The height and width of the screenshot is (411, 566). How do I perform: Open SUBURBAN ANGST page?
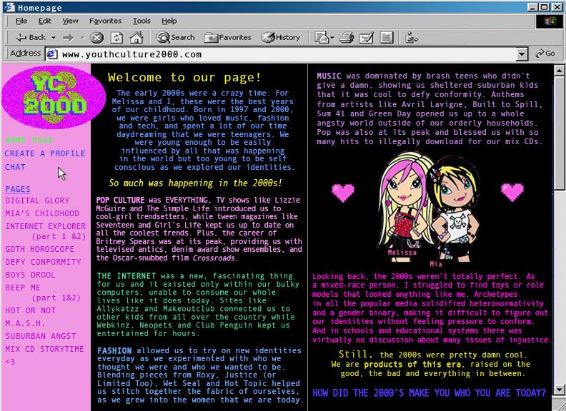pos(41,335)
